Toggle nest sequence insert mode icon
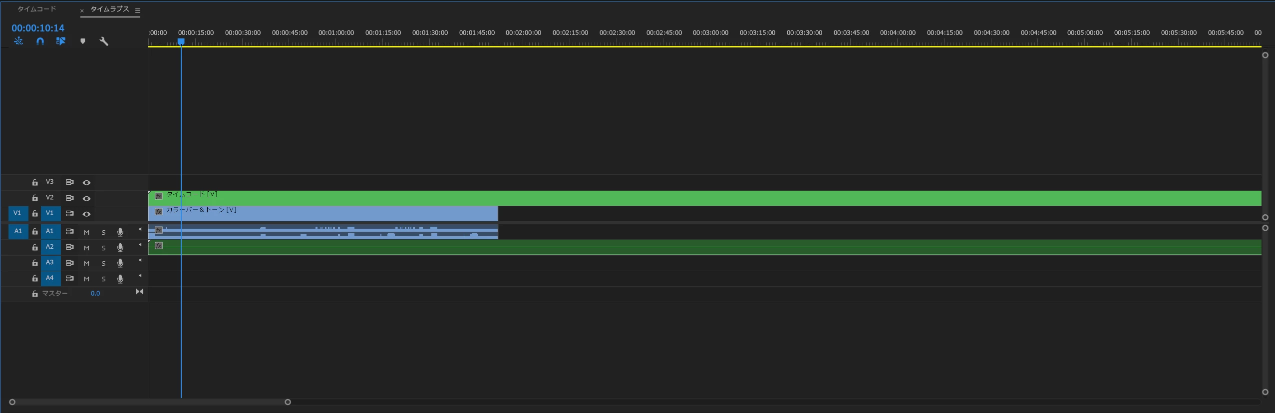Viewport: 1275px width, 413px height. [x=18, y=41]
